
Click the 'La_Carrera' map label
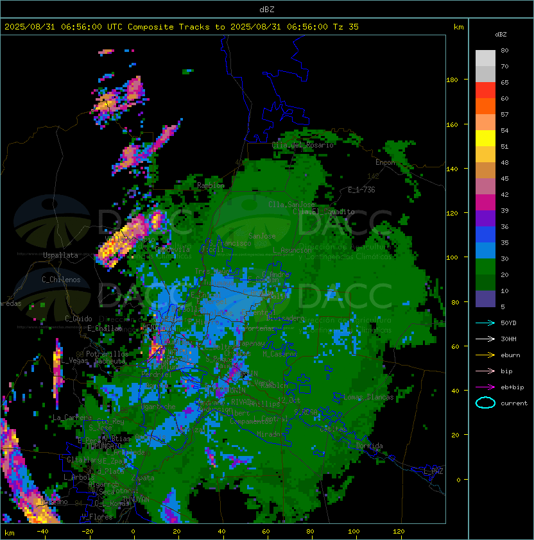click(x=72, y=418)
